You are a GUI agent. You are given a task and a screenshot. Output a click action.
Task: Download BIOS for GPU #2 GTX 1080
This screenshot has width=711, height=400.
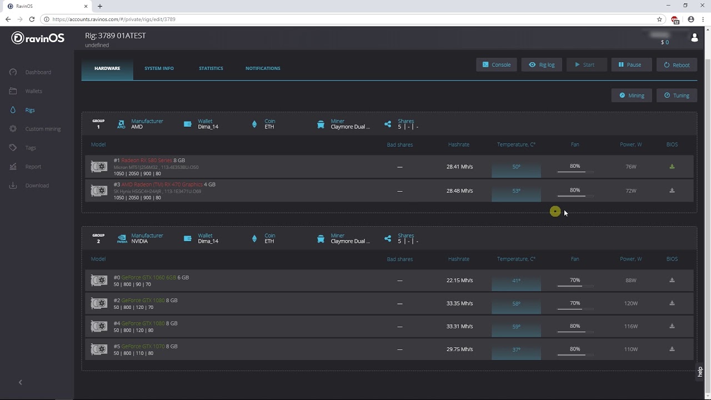672,303
